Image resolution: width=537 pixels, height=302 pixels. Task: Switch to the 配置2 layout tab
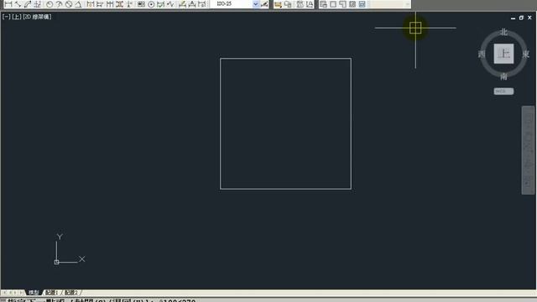pyautogui.click(x=70, y=293)
